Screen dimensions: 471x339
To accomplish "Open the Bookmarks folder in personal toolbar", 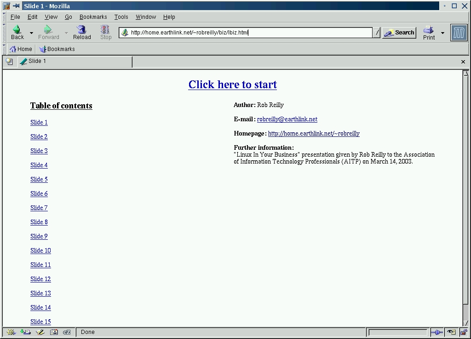I will [57, 49].
